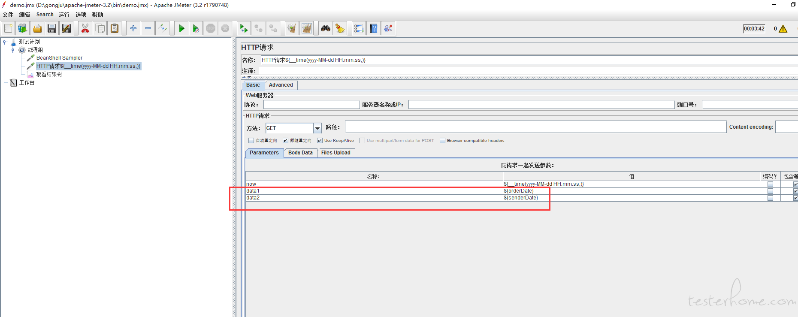This screenshot has width=798, height=317.
Task: Click the Toggle enable/disable toolbar icon
Action: (162, 29)
